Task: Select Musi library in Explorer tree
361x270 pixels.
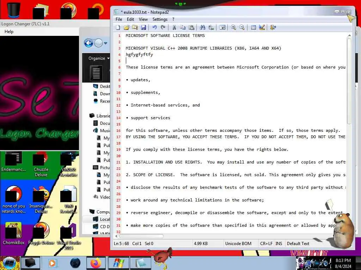Action: (102, 131)
